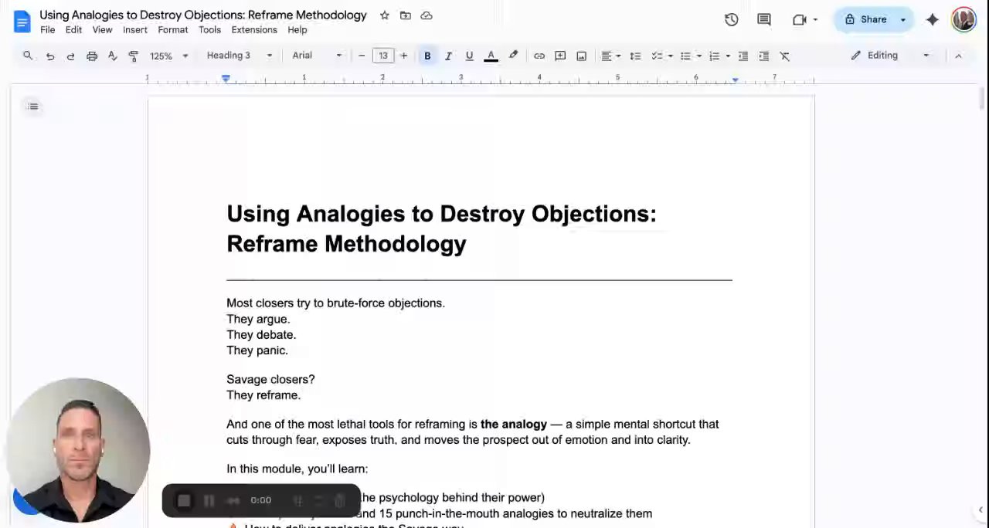Decrease font size with minus

point(362,56)
